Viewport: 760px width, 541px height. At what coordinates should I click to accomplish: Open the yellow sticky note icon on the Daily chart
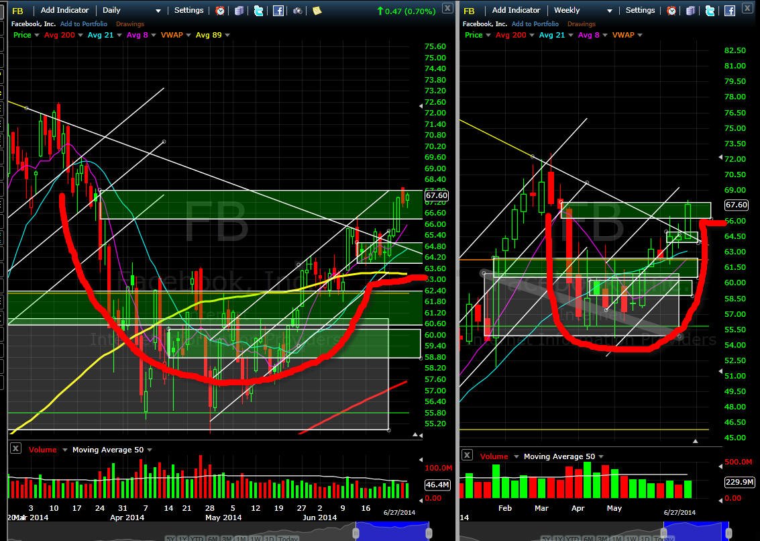tap(317, 10)
